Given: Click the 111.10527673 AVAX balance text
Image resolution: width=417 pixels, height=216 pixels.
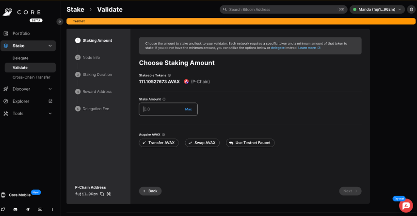Looking at the screenshot, I should [160, 82].
